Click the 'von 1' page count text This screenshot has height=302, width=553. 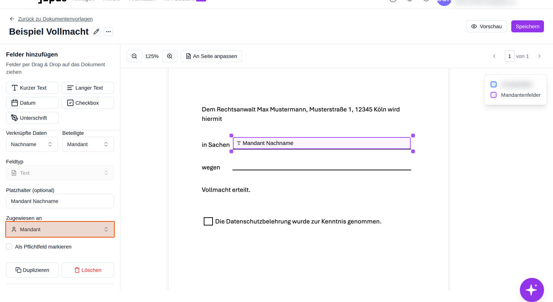click(x=523, y=56)
